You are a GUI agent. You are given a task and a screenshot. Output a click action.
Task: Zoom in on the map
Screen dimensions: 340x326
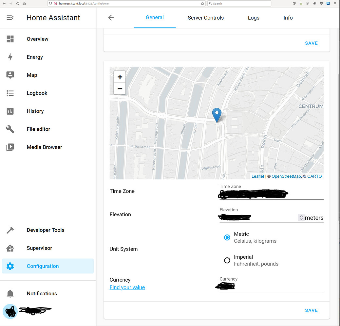click(x=120, y=77)
